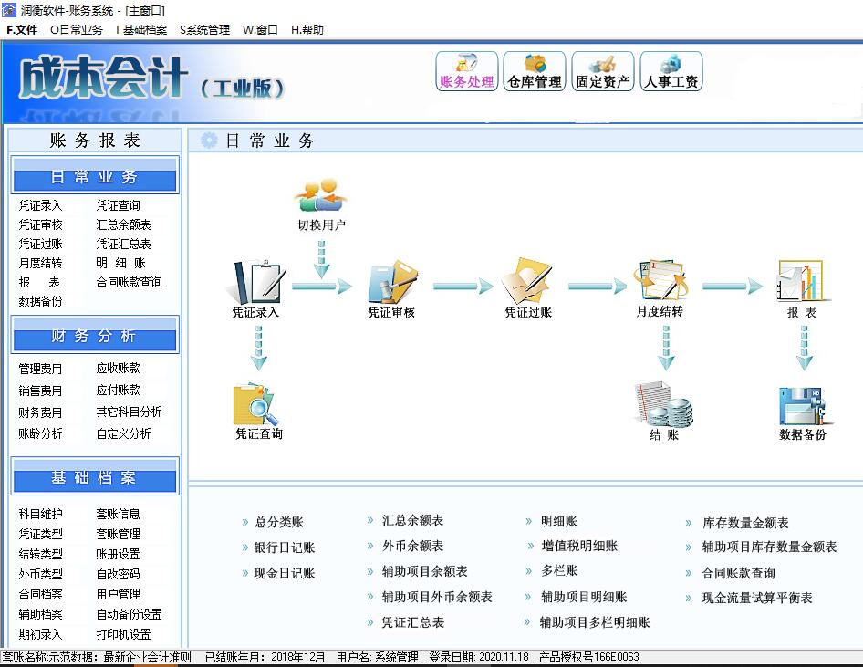Open the 账务处理 module button

click(467, 71)
